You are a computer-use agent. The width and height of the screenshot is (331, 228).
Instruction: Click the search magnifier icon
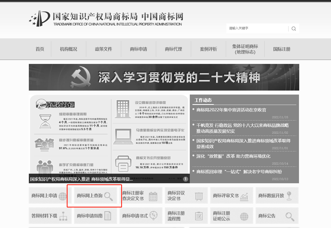coord(294,29)
